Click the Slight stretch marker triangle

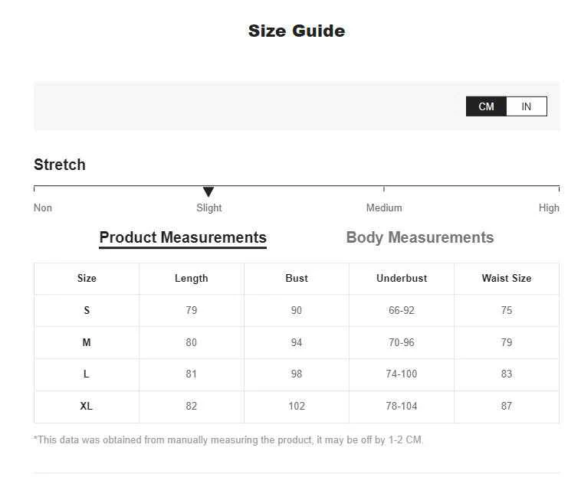coord(208,191)
